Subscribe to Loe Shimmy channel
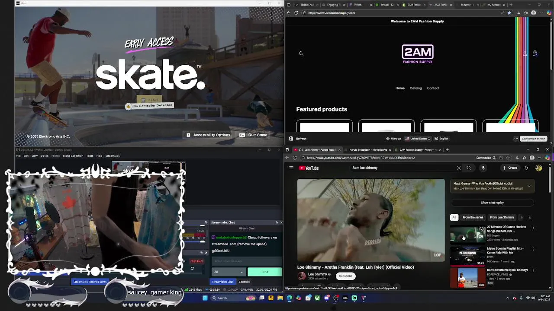 coord(345,276)
